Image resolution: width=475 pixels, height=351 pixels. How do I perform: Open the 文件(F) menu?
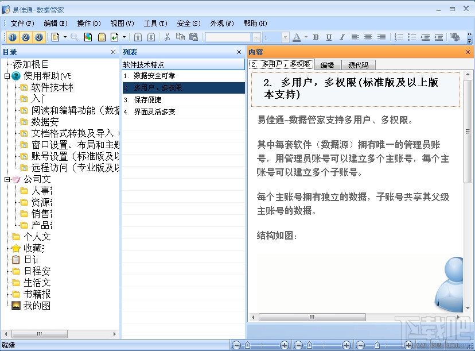click(22, 24)
